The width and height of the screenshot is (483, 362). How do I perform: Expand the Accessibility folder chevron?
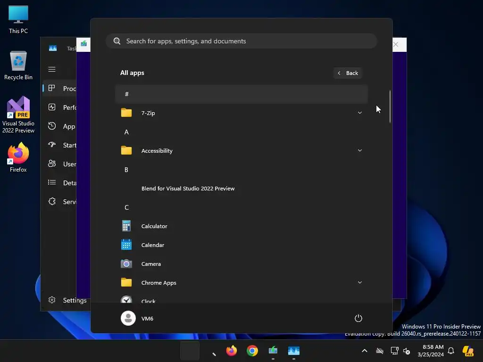coord(359,150)
